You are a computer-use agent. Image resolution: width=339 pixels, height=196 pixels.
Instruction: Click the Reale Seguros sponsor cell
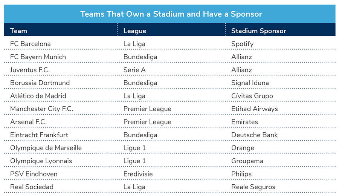click(253, 187)
